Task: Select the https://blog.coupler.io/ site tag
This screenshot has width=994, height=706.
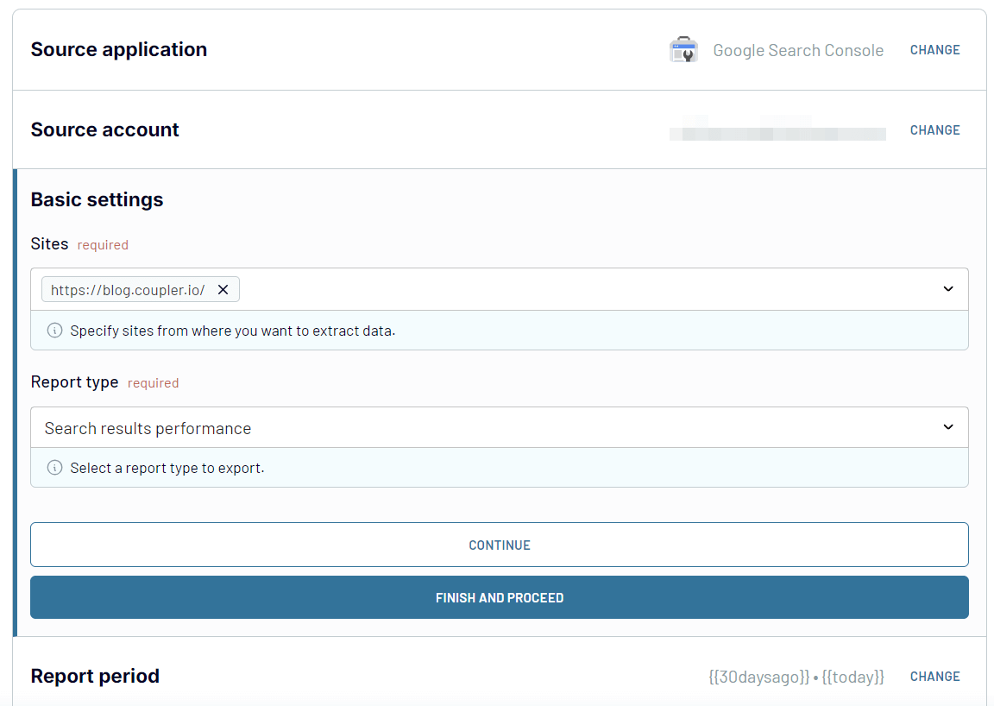Action: pyautogui.click(x=128, y=290)
